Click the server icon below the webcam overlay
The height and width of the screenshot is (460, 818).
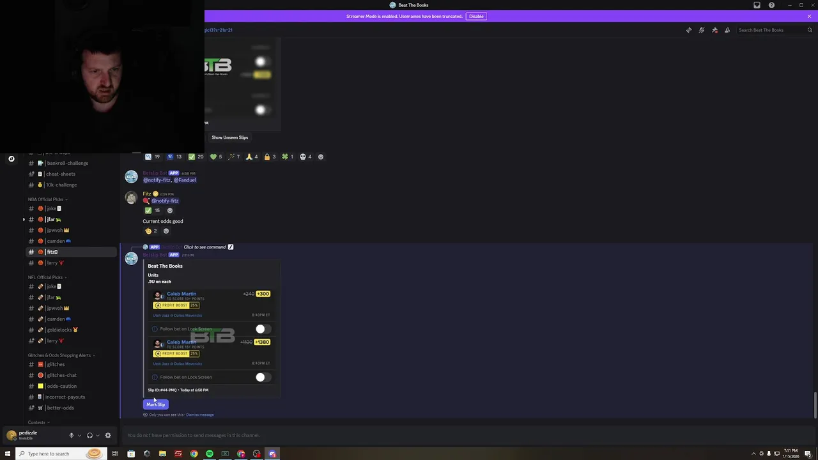point(11,158)
